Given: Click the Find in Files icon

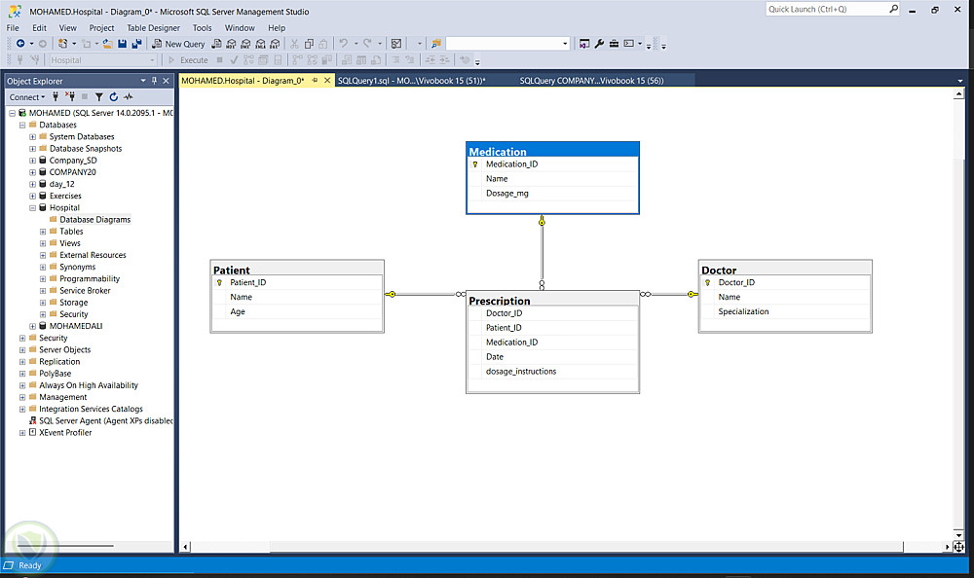Looking at the screenshot, I should click(x=436, y=44).
